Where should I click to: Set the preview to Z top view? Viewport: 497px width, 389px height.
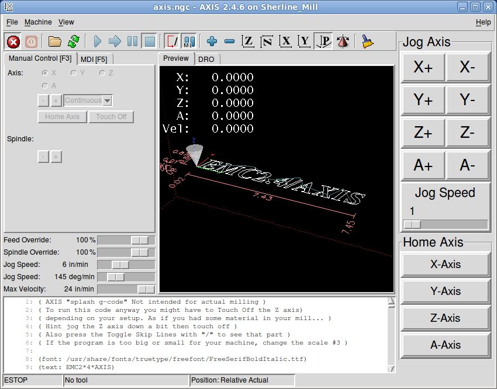point(248,41)
